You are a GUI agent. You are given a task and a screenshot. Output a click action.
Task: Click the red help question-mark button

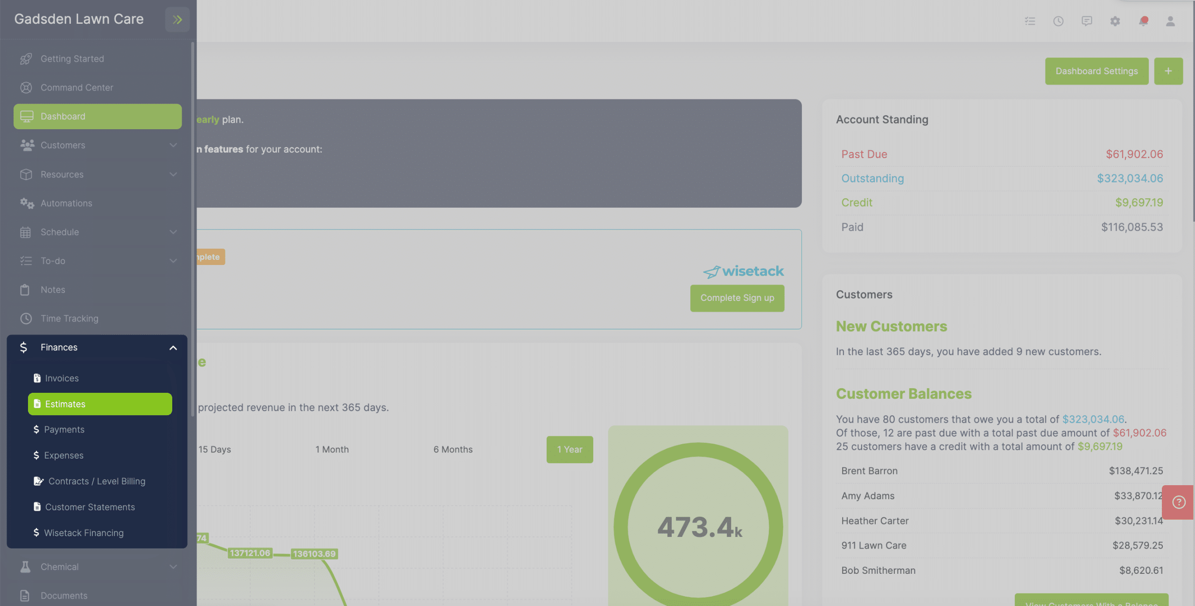point(1178,502)
